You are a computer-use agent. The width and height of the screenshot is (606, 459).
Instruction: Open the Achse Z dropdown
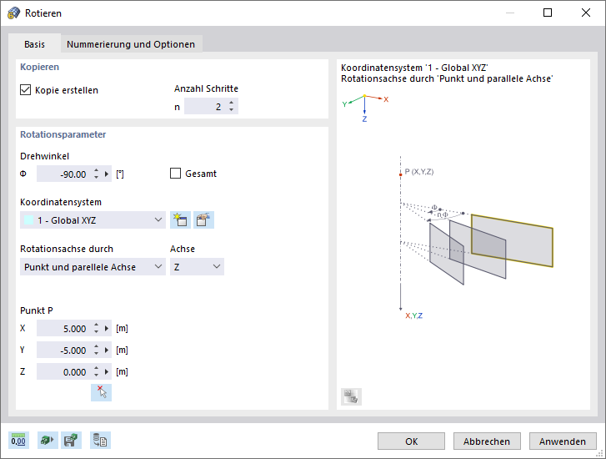[217, 267]
